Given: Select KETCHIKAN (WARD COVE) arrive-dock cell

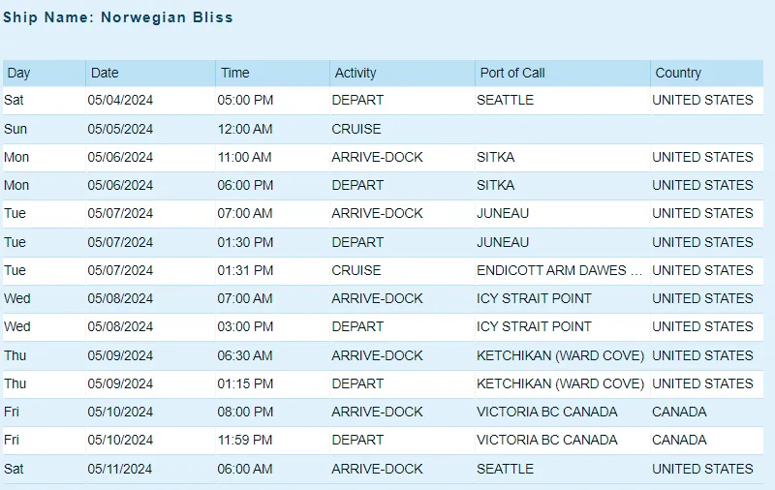Looking at the screenshot, I should pos(563,355).
